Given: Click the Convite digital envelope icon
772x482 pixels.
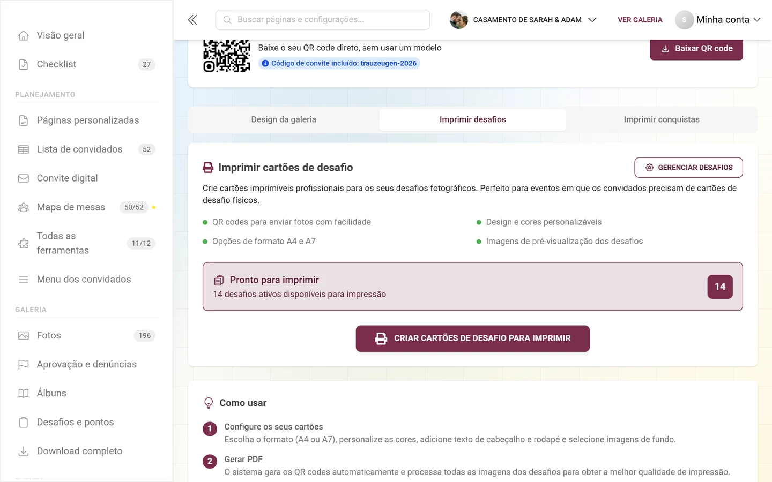Looking at the screenshot, I should [24, 178].
